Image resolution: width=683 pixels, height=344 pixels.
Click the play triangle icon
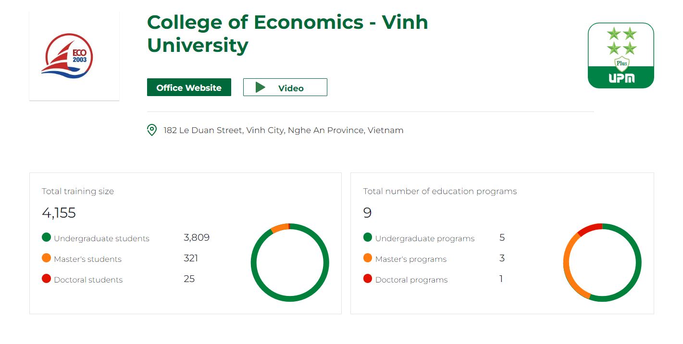(261, 87)
